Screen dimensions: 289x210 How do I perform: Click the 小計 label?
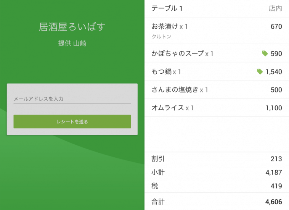(x=158, y=172)
